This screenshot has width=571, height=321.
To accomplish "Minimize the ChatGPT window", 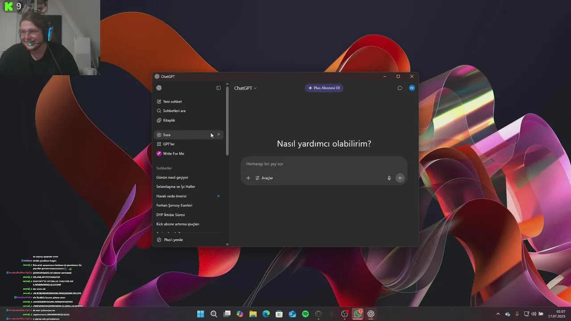I will (x=385, y=77).
